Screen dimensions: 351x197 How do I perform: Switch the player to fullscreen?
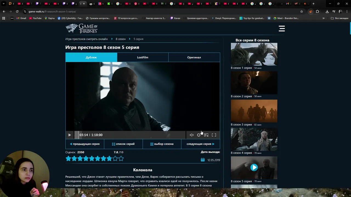pyautogui.click(x=214, y=135)
